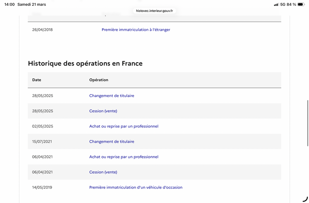Screen dimensions: 309x203
Task: Tap the battery icon in status bar
Action: pyautogui.click(x=301, y=5)
